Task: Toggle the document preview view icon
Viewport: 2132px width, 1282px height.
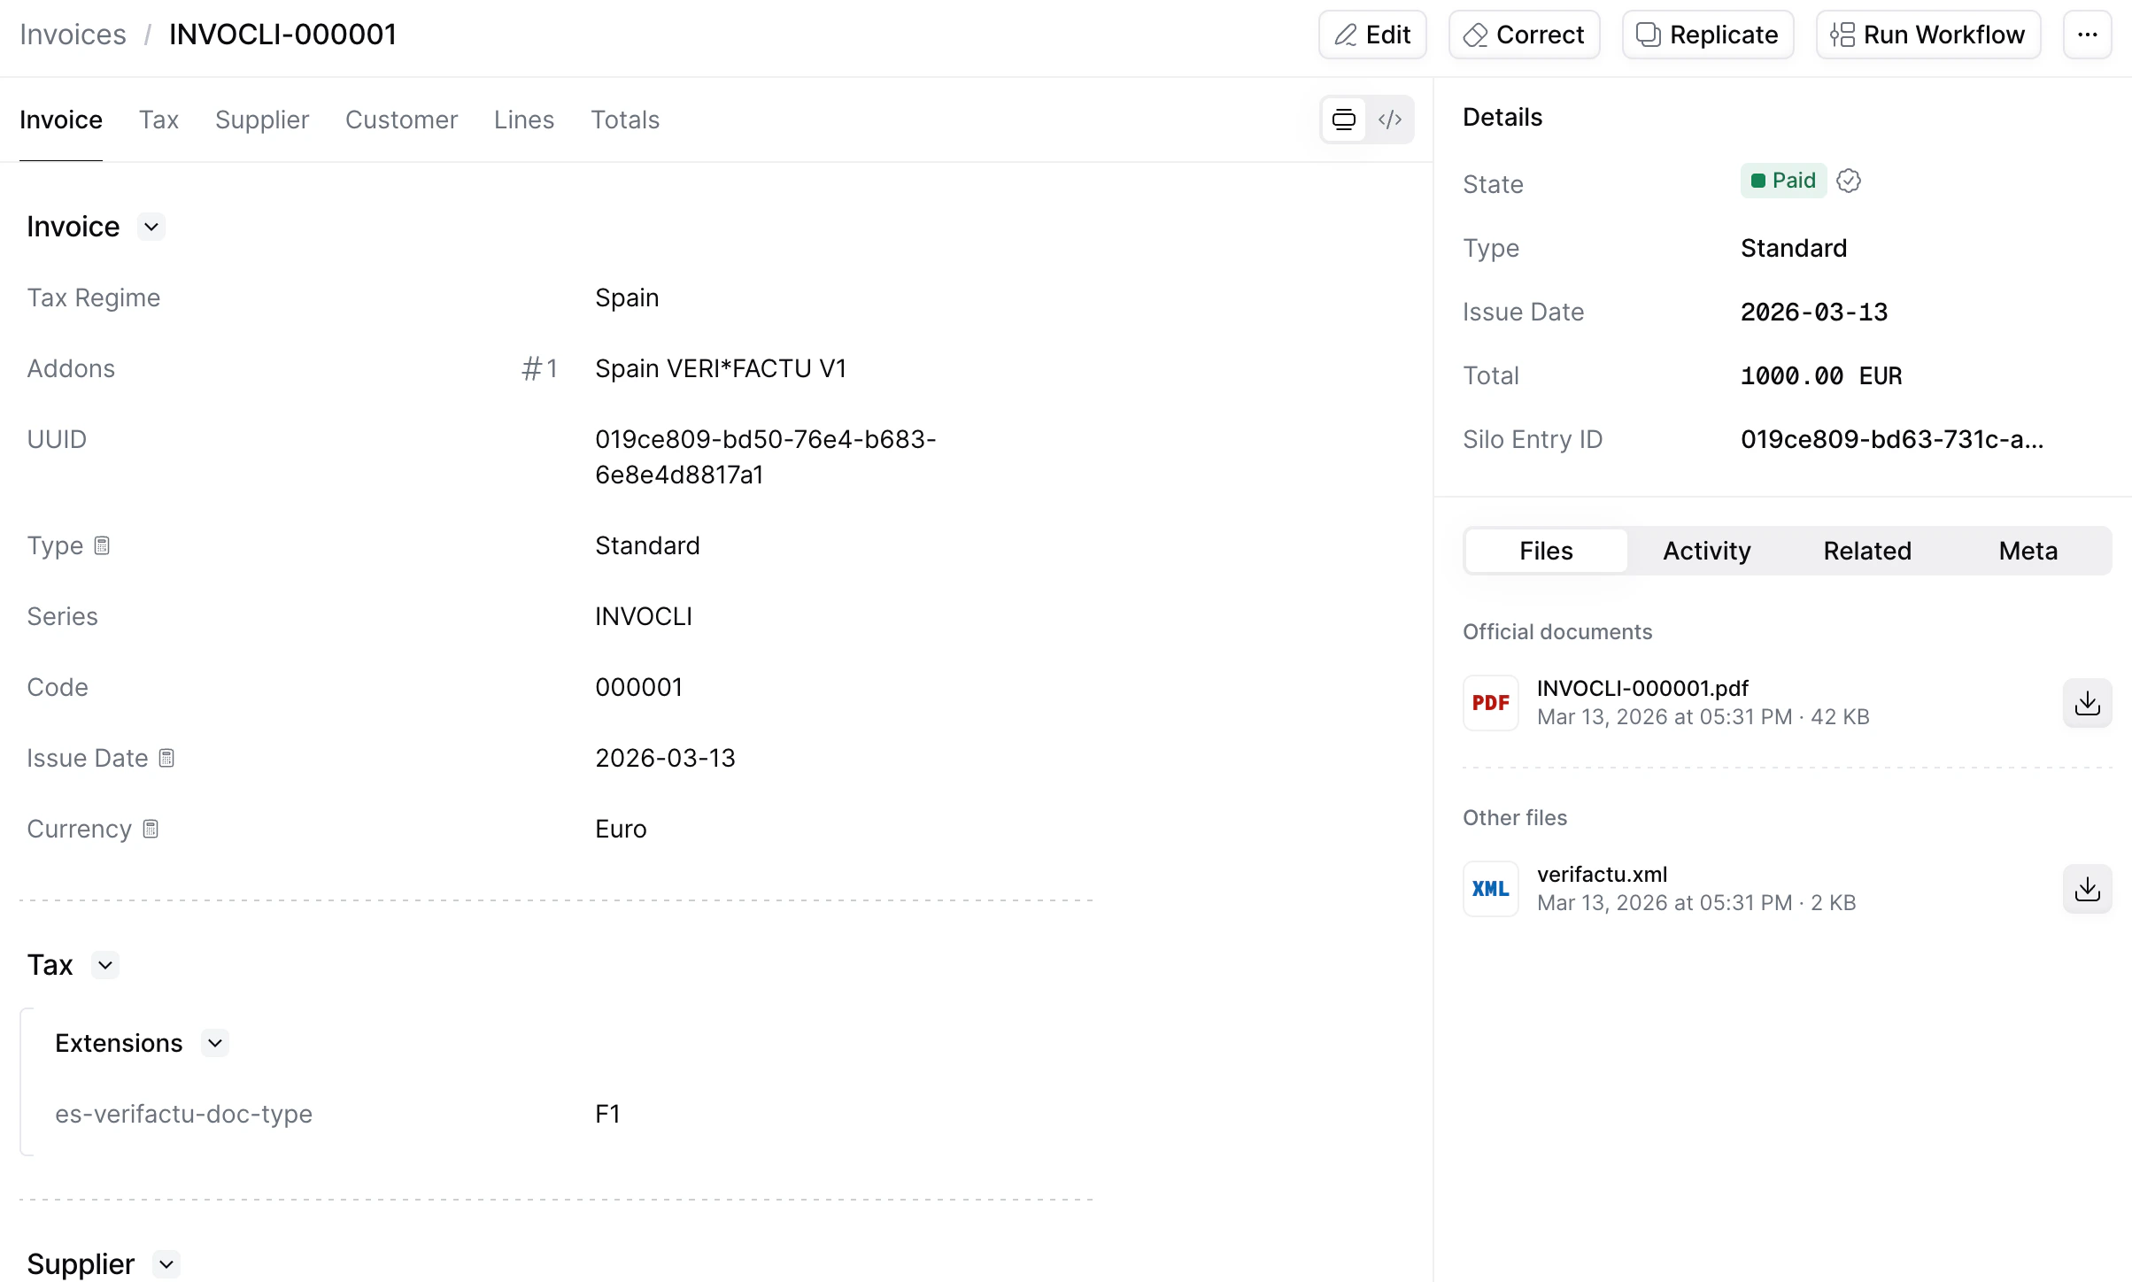Action: 1343,119
